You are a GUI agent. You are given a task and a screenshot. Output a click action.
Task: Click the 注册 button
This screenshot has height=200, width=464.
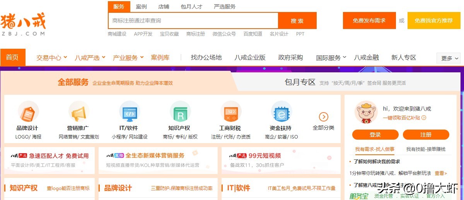pos(426,135)
